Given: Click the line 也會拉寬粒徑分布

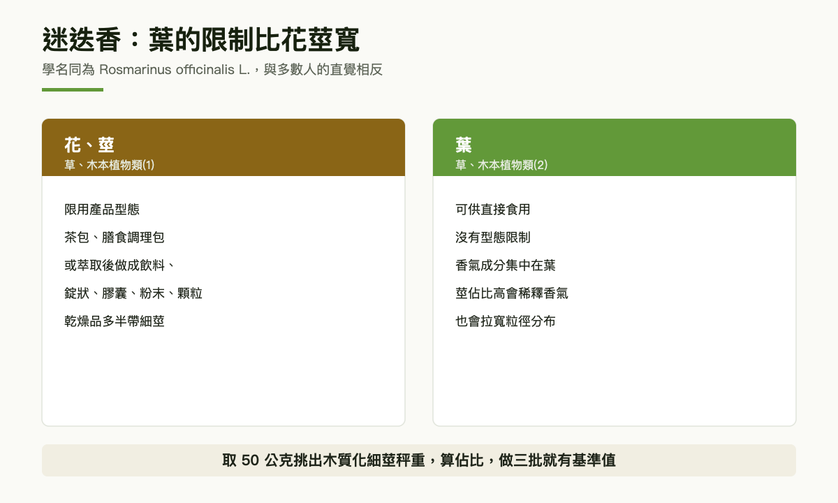Looking at the screenshot, I should pyautogui.click(x=506, y=321).
